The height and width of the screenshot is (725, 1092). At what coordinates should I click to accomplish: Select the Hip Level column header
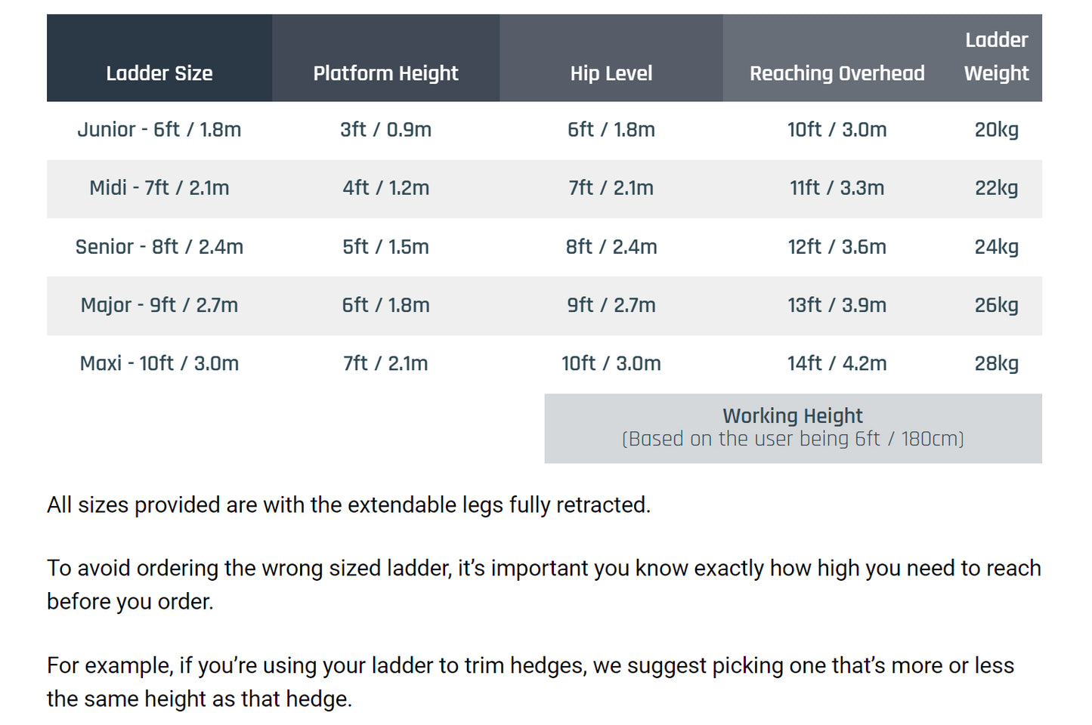coord(611,73)
